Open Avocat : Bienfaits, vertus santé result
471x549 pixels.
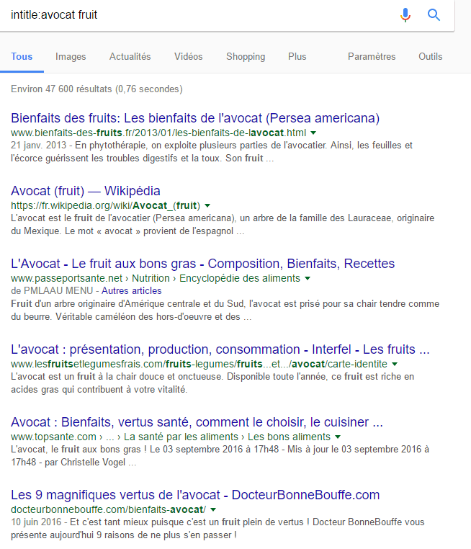[197, 422]
